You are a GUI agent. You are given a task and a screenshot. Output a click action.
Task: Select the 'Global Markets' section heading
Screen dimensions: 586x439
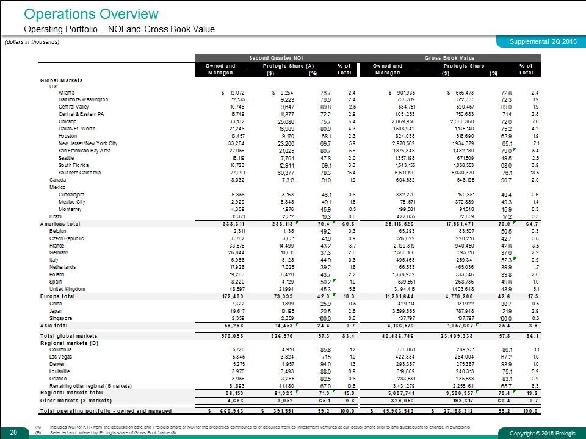pos(62,80)
